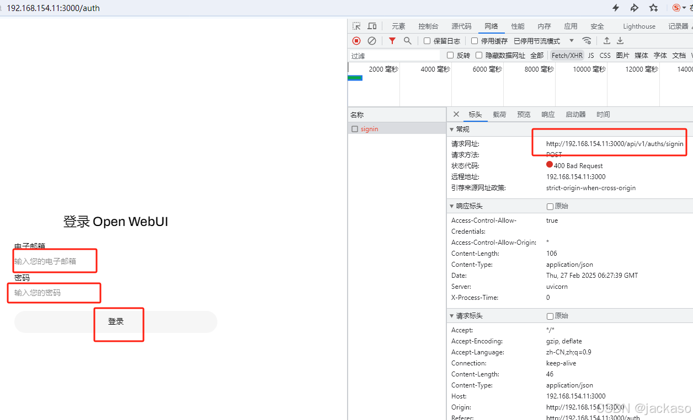Filter requests by Fetch/XHR type
Screen dimensions: 693x420
567,55
